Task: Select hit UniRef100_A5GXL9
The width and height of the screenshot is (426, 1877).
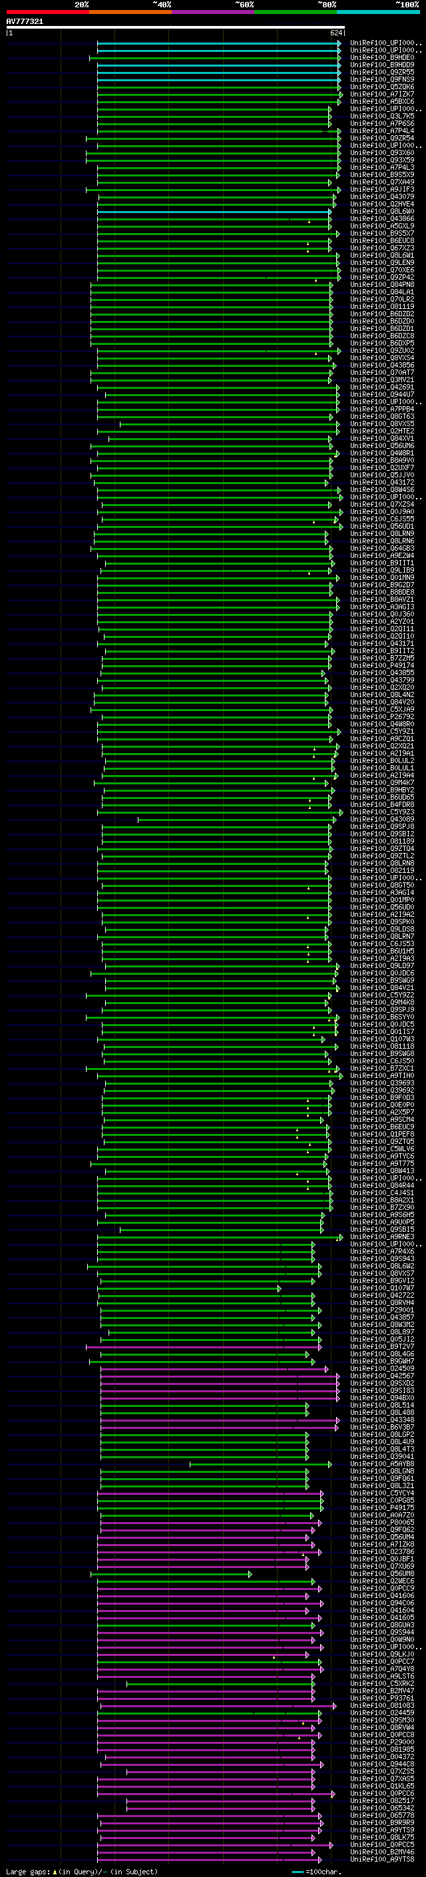Action: (x=381, y=226)
